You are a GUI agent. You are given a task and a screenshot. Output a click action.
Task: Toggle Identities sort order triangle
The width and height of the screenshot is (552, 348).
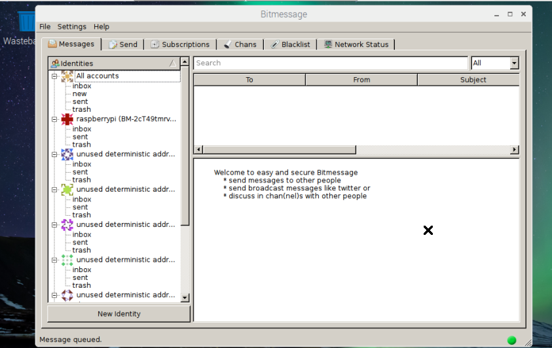172,63
